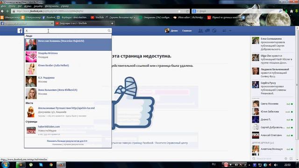Open chat with Алексей Олегович
Image resolution: width=299 pixels, height=168 pixels.
tap(272, 135)
